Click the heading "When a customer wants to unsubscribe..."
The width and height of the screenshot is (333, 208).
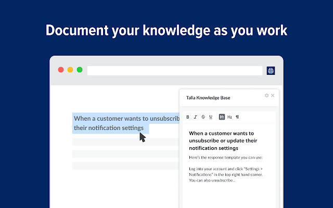pyautogui.click(x=223, y=141)
